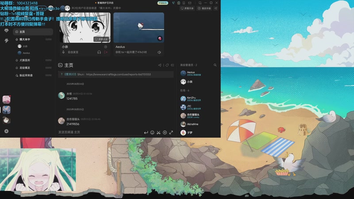
Task: Click the 屏幕共享 badge on 小奈's thumbnail
Action: click(101, 39)
